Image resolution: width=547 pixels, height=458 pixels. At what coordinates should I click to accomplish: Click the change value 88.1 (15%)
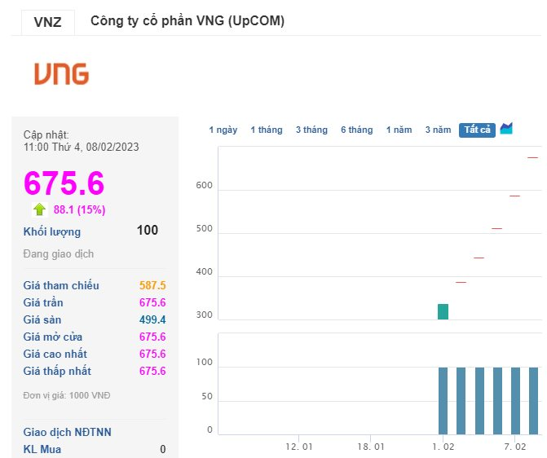80,209
